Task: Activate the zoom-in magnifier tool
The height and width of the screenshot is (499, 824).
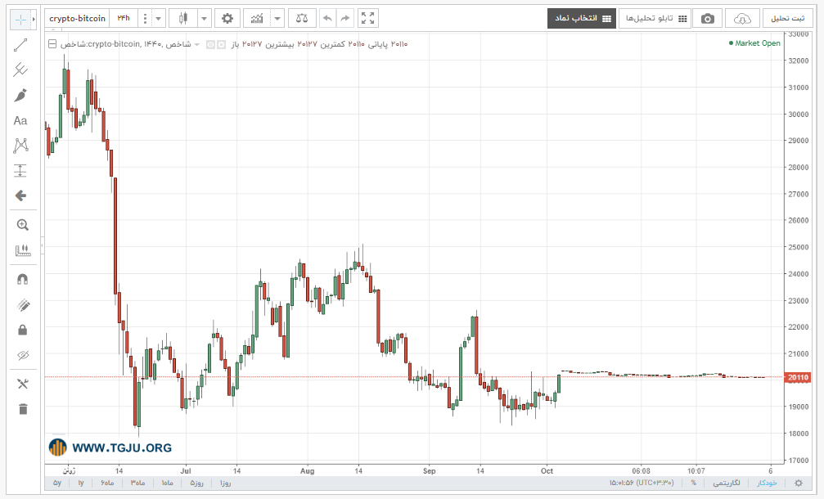Action: coord(22,225)
